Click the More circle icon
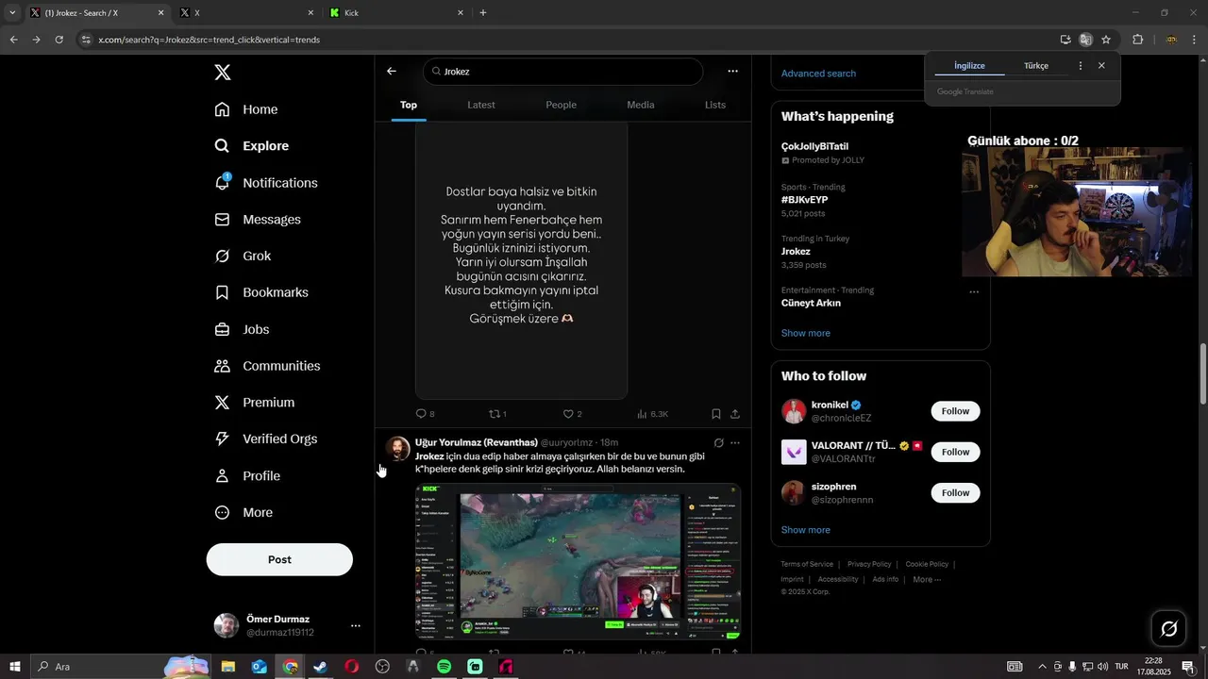The height and width of the screenshot is (679, 1208). [x=222, y=513]
